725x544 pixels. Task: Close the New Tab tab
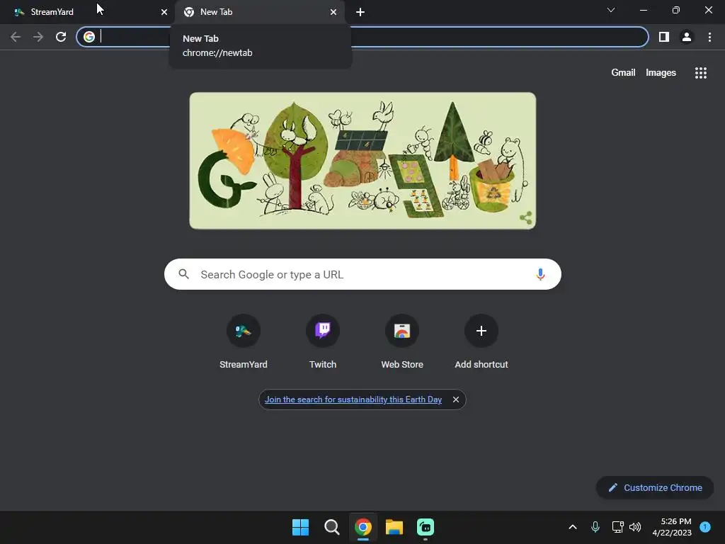333,12
